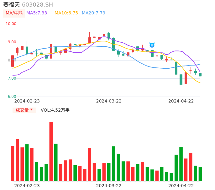Image resolution: width=215 pixels, height=190 pixels.
Task: Click the stock name 赛福天
Action: (x=12, y=5)
